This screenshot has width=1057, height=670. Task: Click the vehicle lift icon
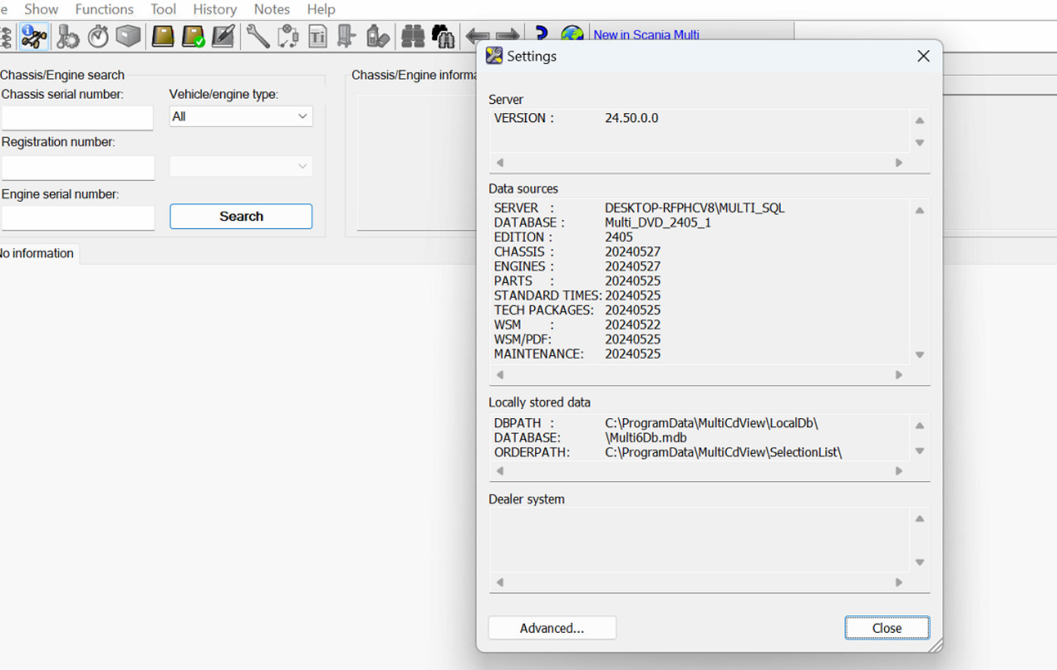347,36
